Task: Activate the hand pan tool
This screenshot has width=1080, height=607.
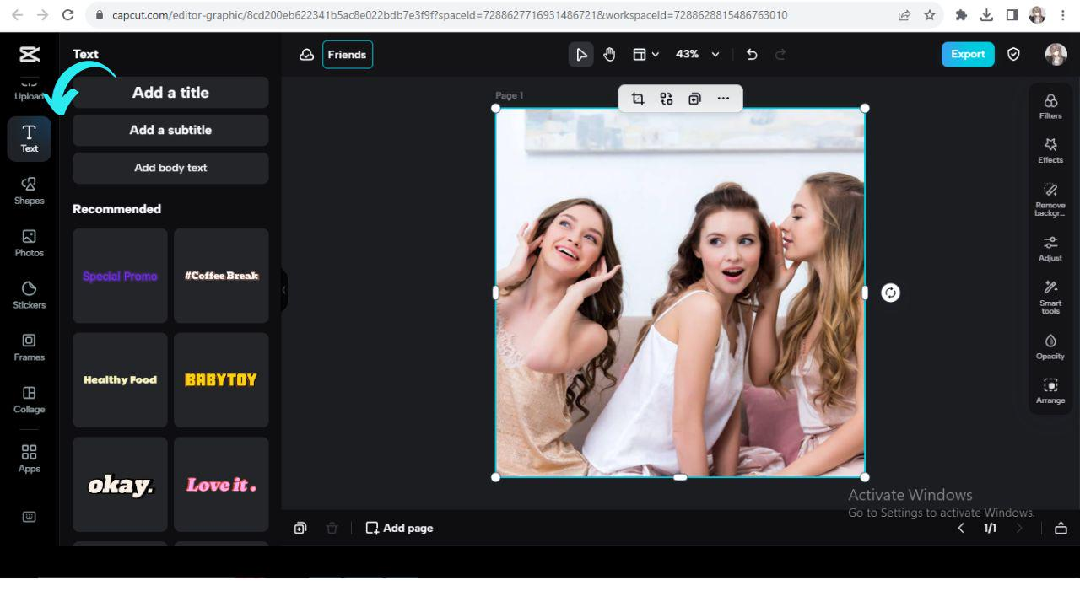Action: click(x=609, y=55)
